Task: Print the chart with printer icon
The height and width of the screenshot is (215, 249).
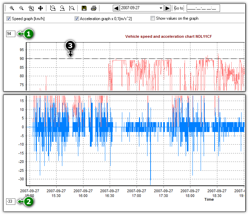Action: pos(94,8)
